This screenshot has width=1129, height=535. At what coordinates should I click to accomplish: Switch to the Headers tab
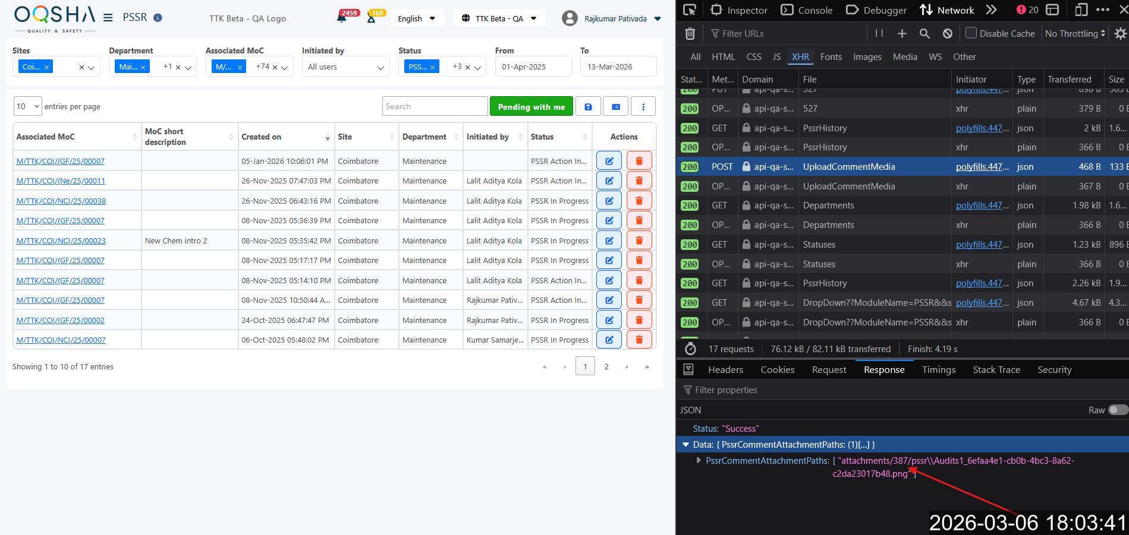click(x=725, y=370)
